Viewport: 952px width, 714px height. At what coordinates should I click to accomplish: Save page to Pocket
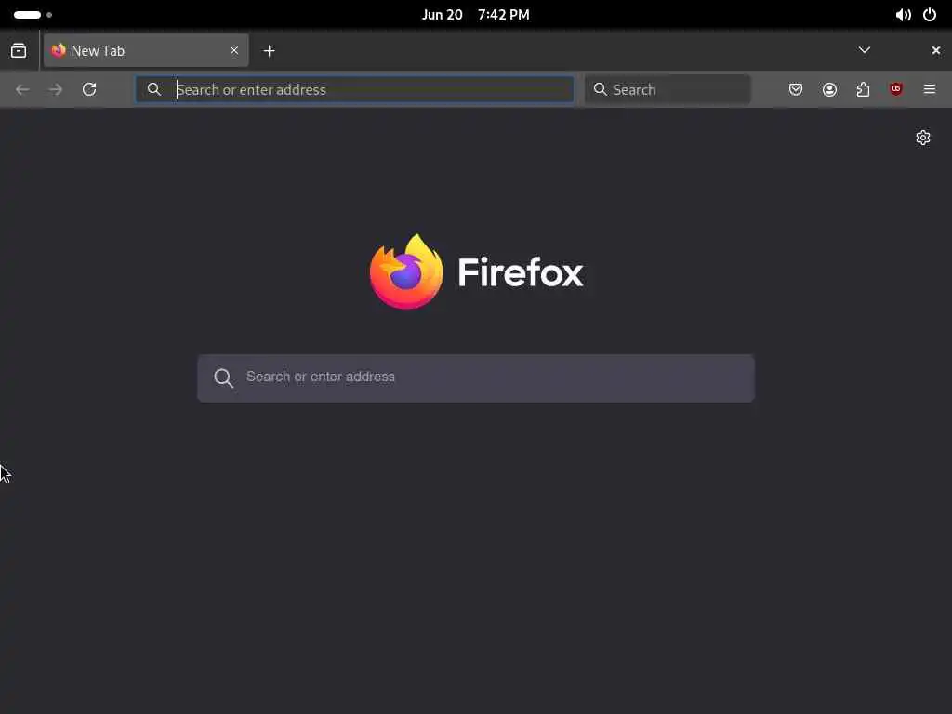(x=796, y=90)
